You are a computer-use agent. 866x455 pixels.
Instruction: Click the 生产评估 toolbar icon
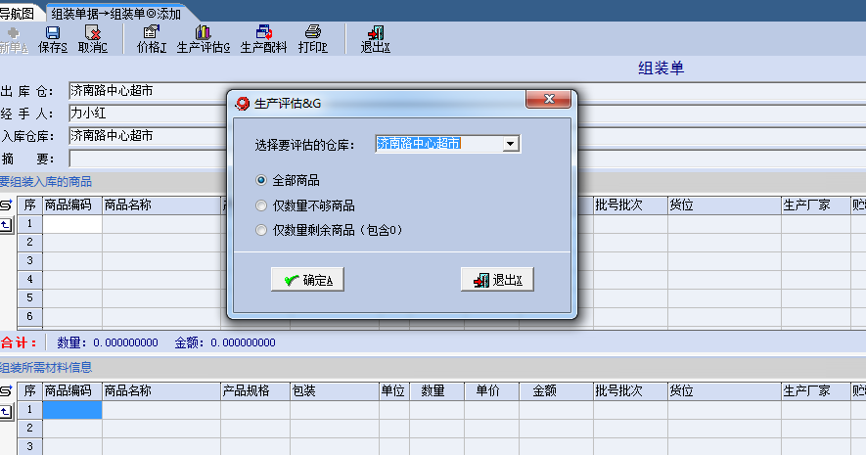[x=203, y=38]
